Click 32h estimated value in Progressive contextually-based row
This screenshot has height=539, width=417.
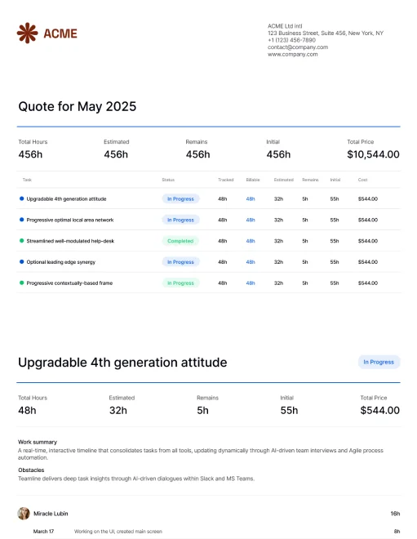click(278, 283)
